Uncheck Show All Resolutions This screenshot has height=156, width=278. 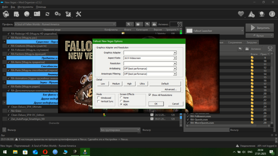click(x=150, y=95)
